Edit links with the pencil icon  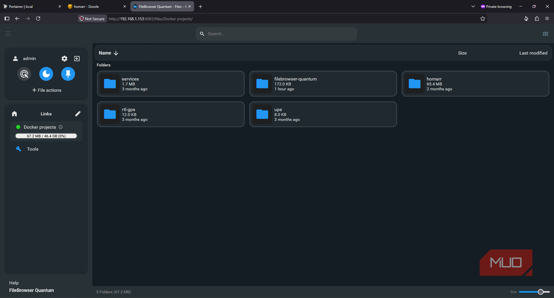[78, 114]
